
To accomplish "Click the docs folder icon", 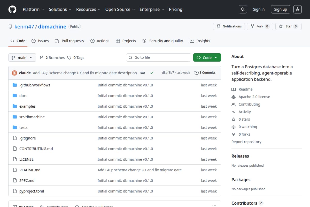I will pos(15,96).
